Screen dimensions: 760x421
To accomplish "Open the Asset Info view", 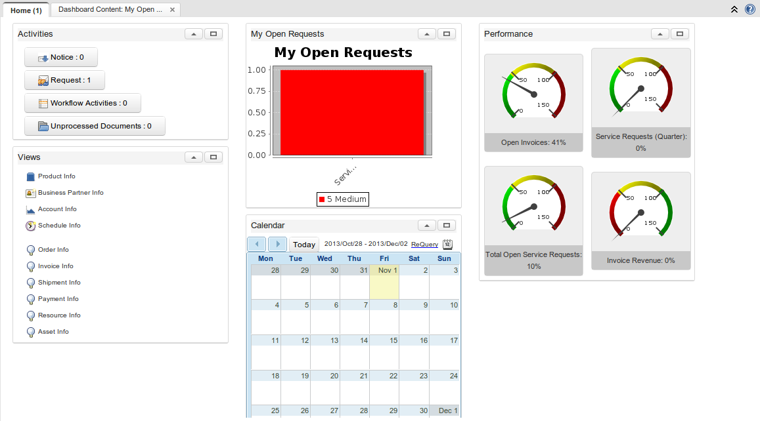I will (54, 331).
